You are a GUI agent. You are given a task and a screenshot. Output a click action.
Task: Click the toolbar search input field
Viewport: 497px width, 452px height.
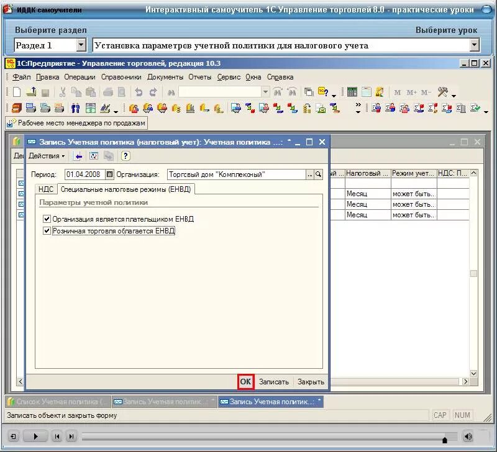tap(220, 92)
